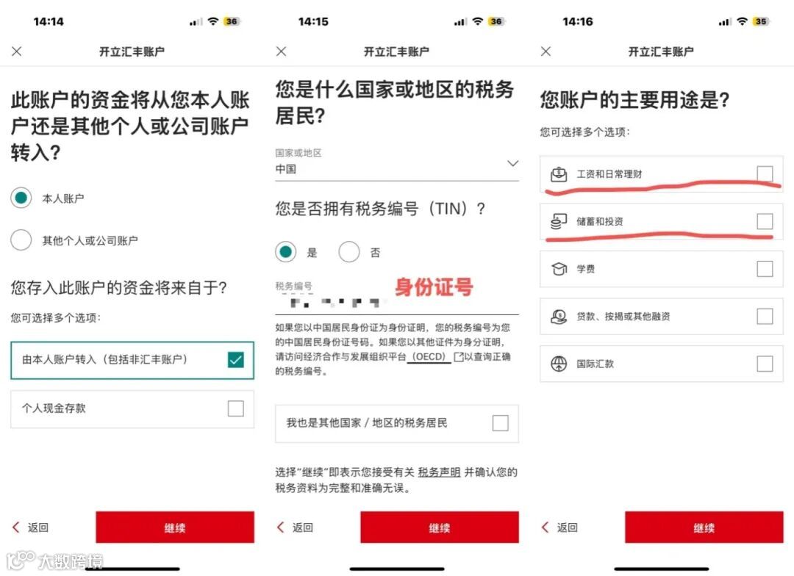Tap the signal bars on the 14:15 screen

pyautogui.click(x=459, y=22)
